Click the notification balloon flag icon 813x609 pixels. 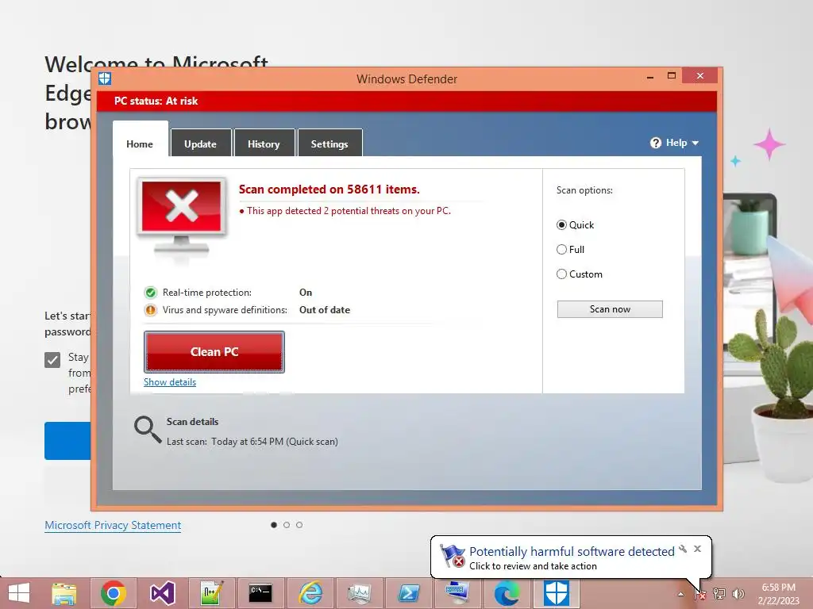point(452,556)
